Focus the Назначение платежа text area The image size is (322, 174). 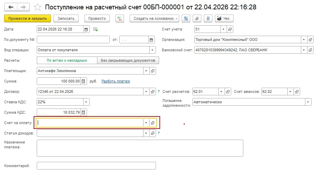click(x=140, y=148)
